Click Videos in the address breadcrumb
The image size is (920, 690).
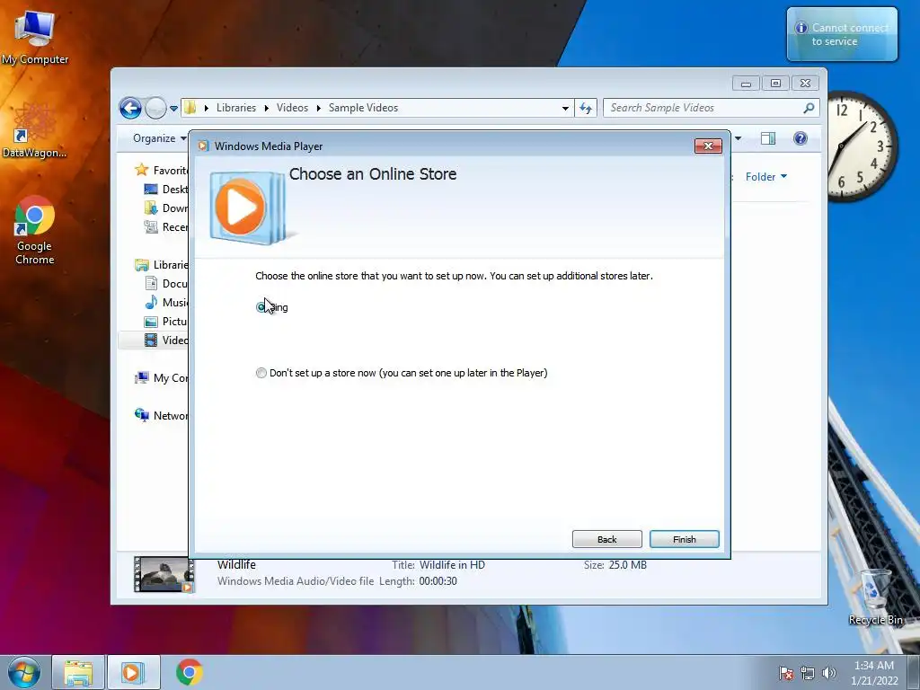coord(292,108)
